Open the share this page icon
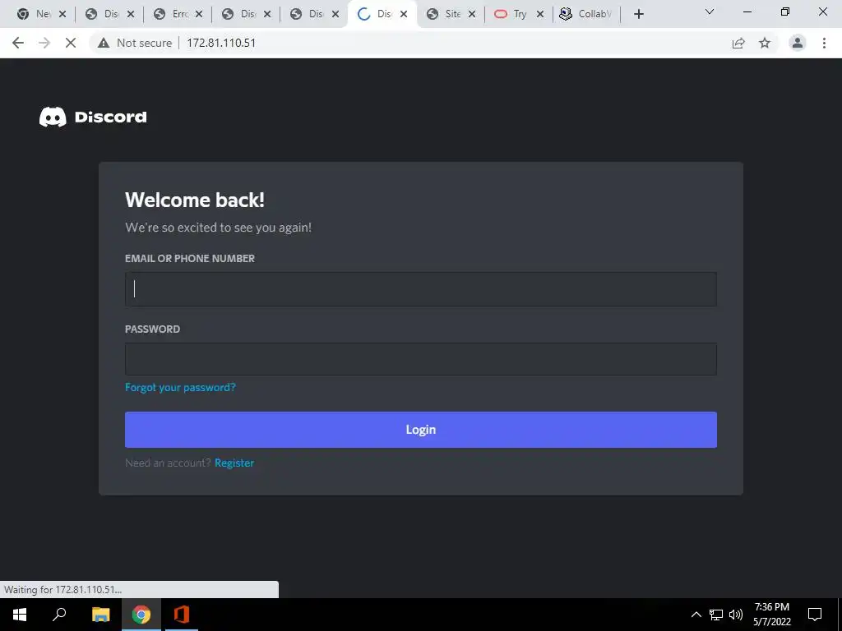Viewport: 842px width, 631px height. coord(738,43)
